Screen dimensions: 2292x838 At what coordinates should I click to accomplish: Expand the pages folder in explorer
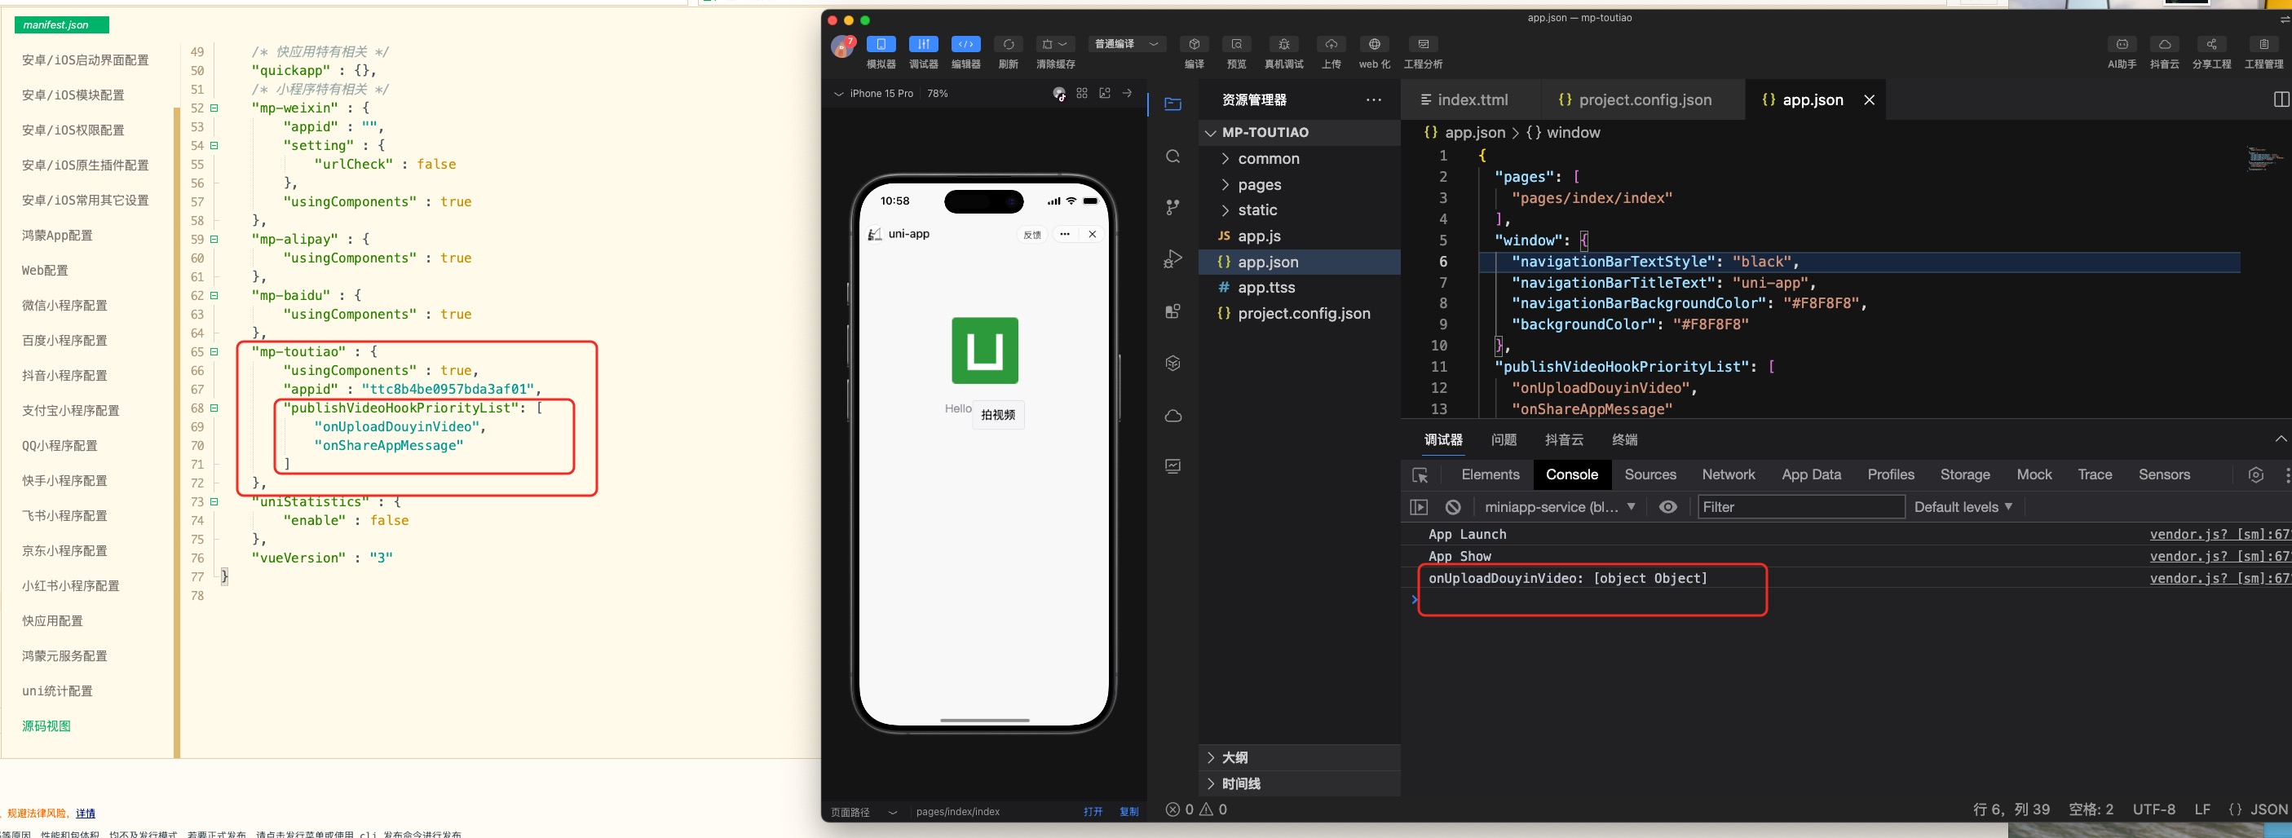[1259, 185]
